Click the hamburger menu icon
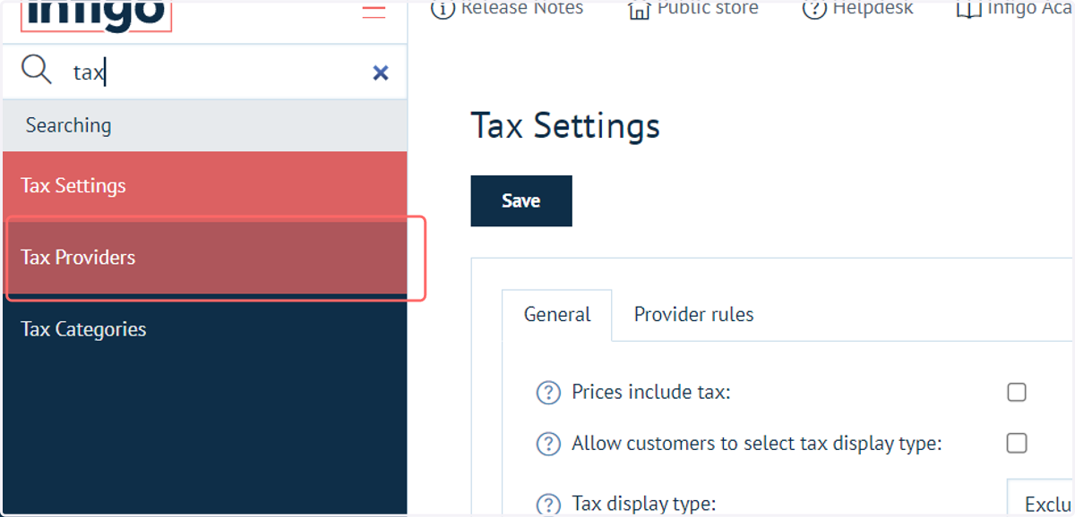The width and height of the screenshot is (1075, 517). click(374, 11)
